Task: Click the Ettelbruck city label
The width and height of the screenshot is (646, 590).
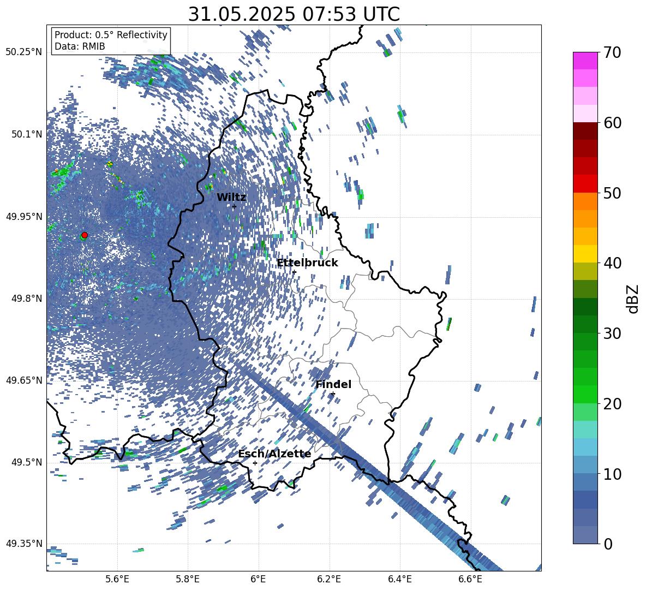Action: (307, 263)
